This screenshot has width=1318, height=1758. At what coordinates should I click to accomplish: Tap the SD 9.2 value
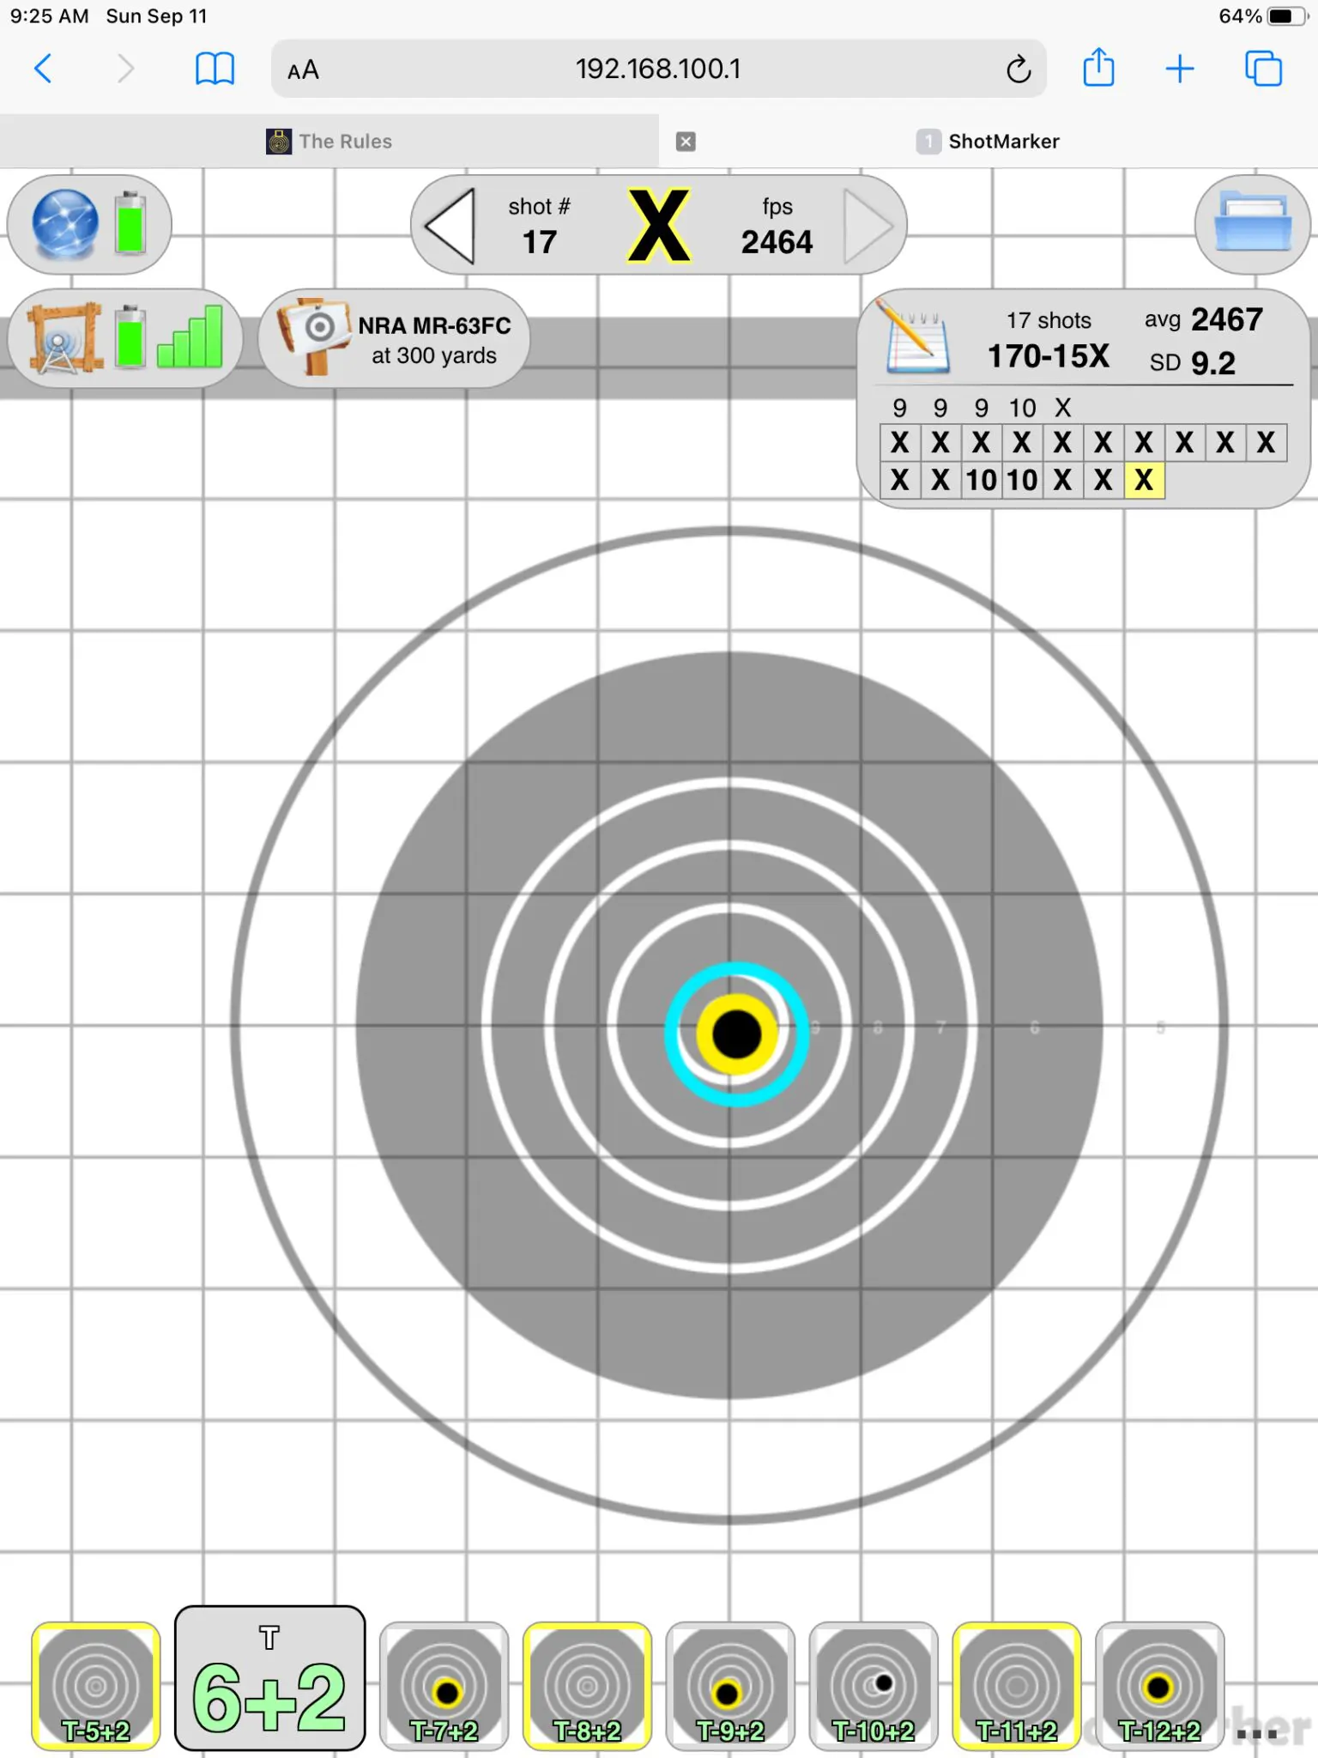coord(1193,363)
